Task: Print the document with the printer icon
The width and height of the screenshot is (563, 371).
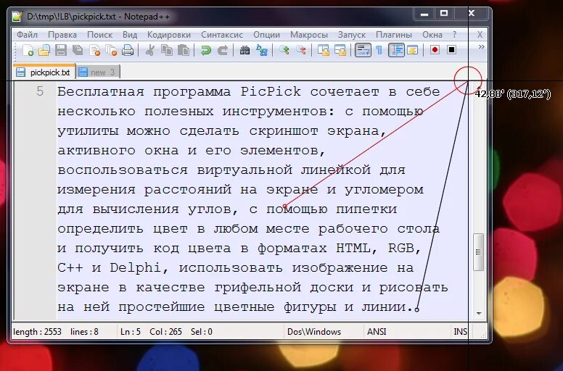Action: click(128, 50)
